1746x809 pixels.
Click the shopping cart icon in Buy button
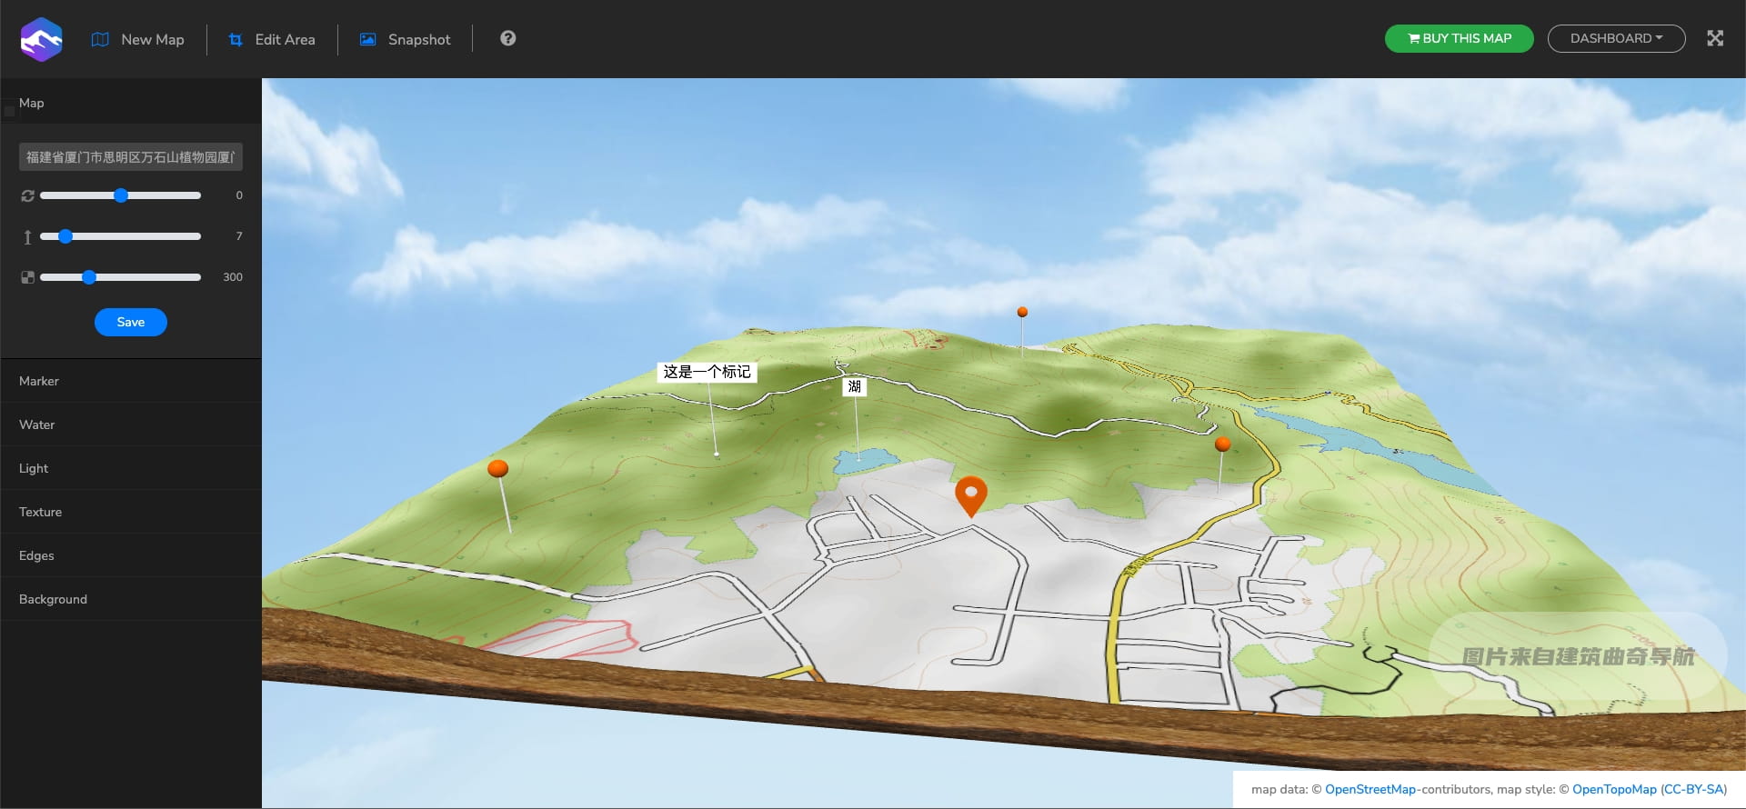(1414, 38)
